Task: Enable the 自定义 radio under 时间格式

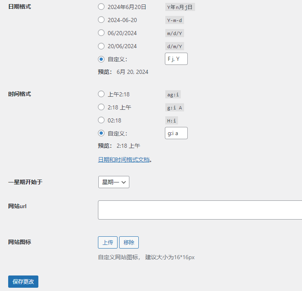Action: 101,133
